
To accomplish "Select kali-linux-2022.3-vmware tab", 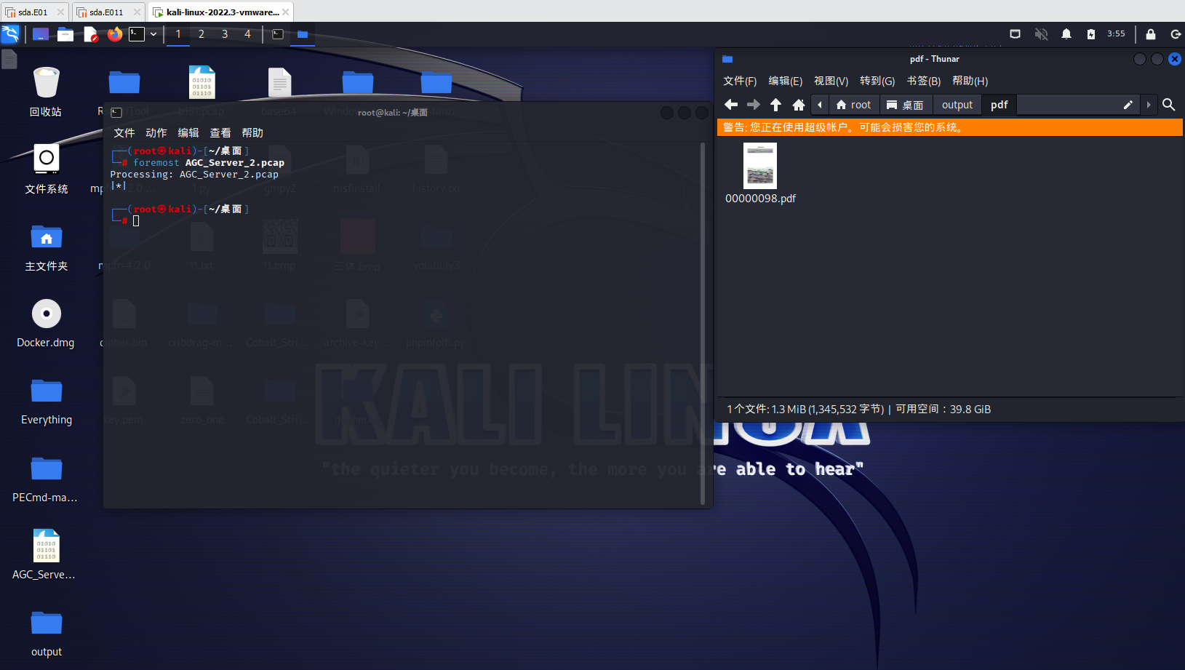I will pos(221,12).
